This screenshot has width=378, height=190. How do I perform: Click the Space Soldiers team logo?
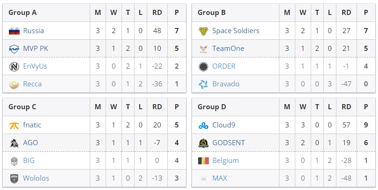203,31
